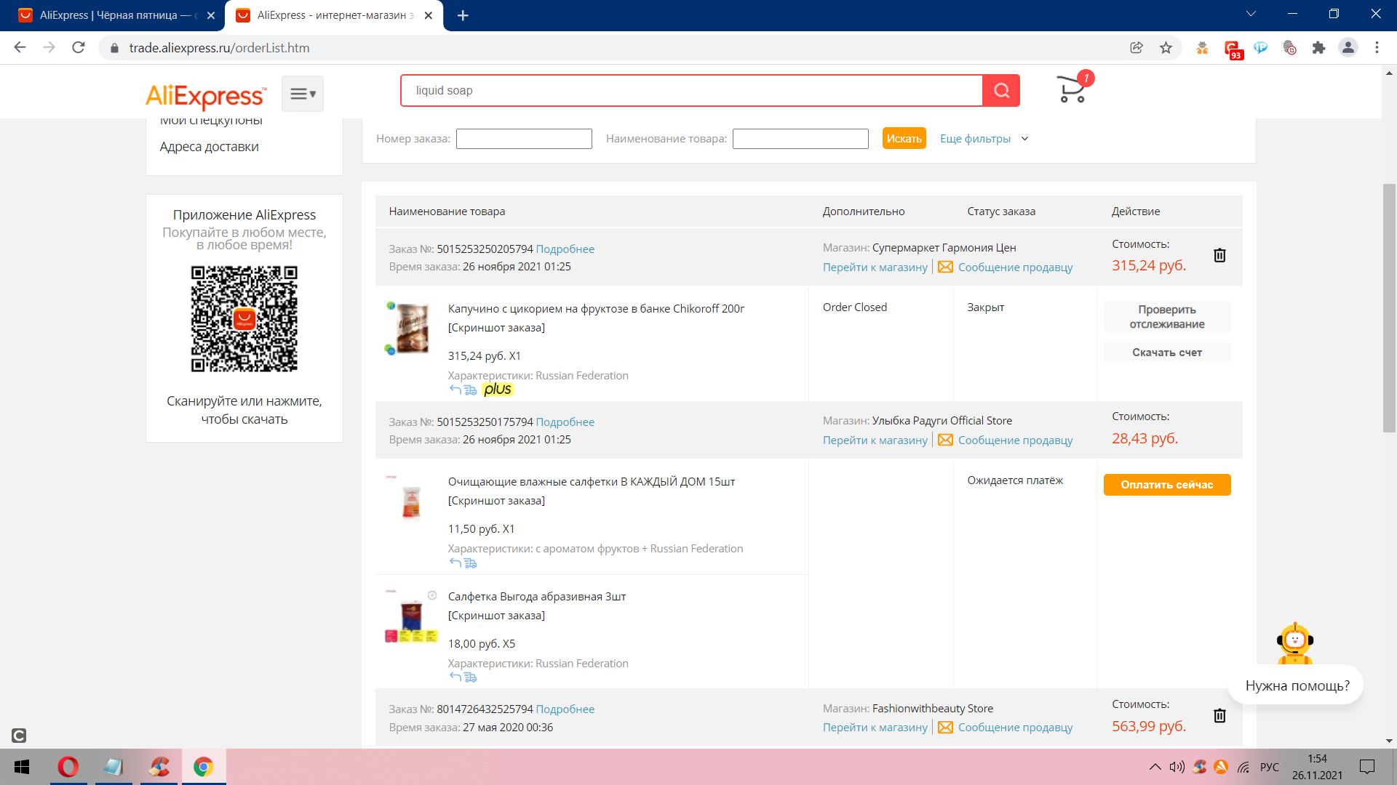Image resolution: width=1397 pixels, height=785 pixels.
Task: Click the wet wipes product thumbnail
Action: (411, 501)
